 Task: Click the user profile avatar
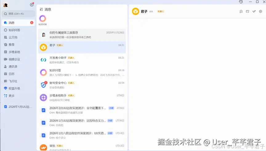(5, 5)
